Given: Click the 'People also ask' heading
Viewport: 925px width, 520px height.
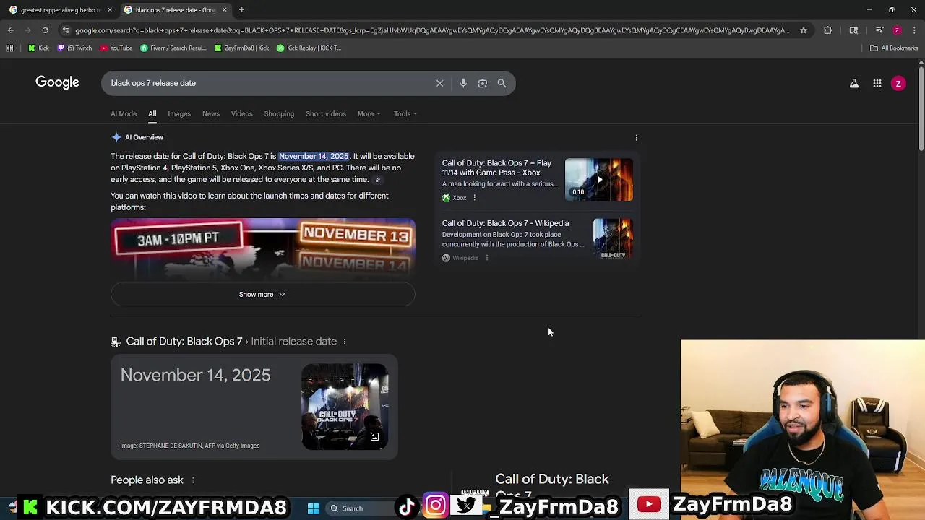Looking at the screenshot, I should click(147, 480).
